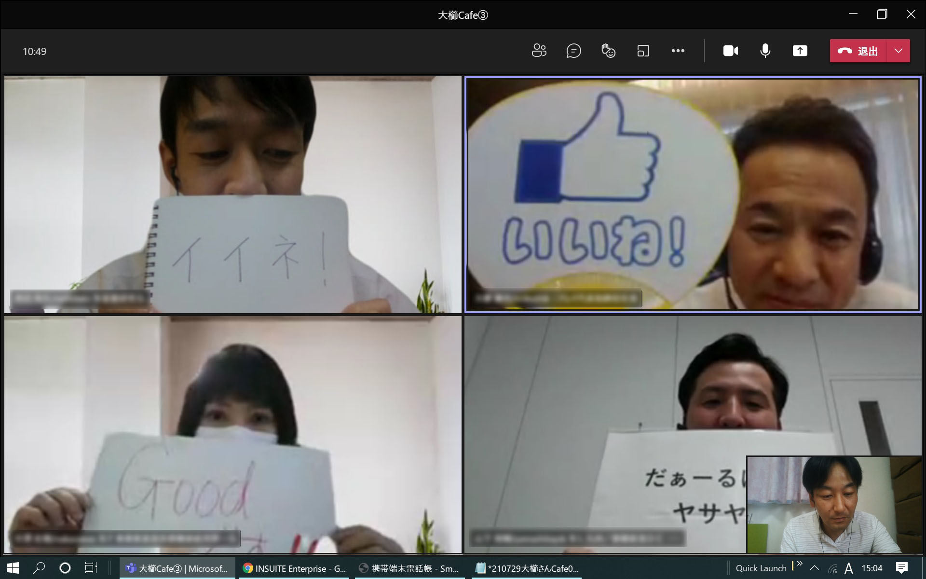The image size is (926, 579).
Task: Select the いいね thumbs-up video tile
Action: 693,194
